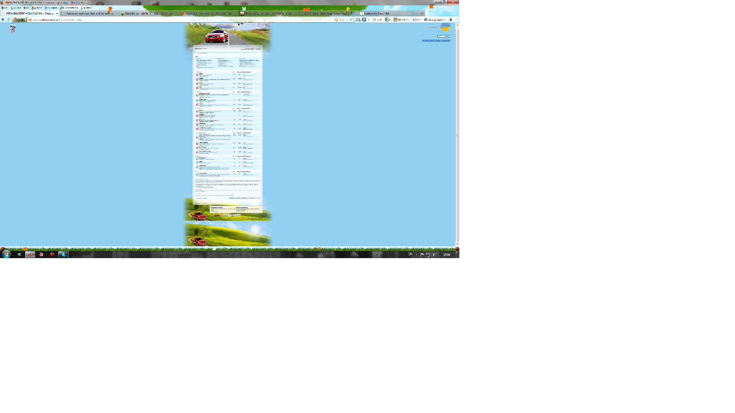Click the bookmark star icon in address bar
Screen dimensions: 735x413
tap(336, 20)
